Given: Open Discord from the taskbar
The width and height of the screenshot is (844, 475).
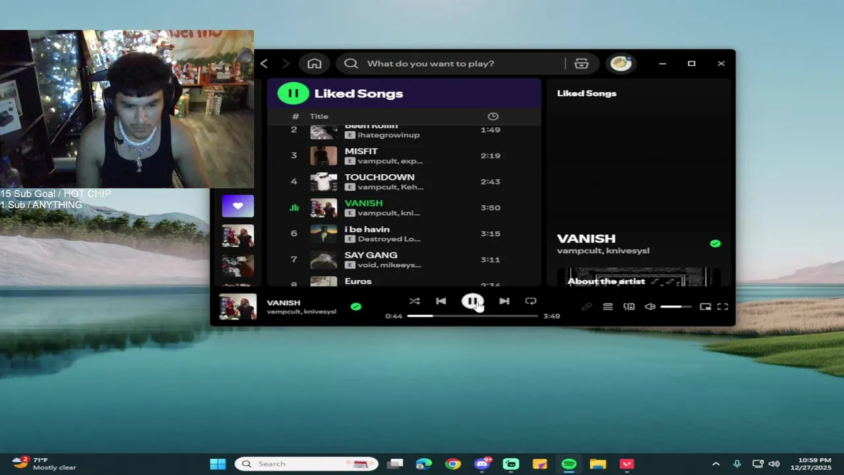Looking at the screenshot, I should click(482, 464).
